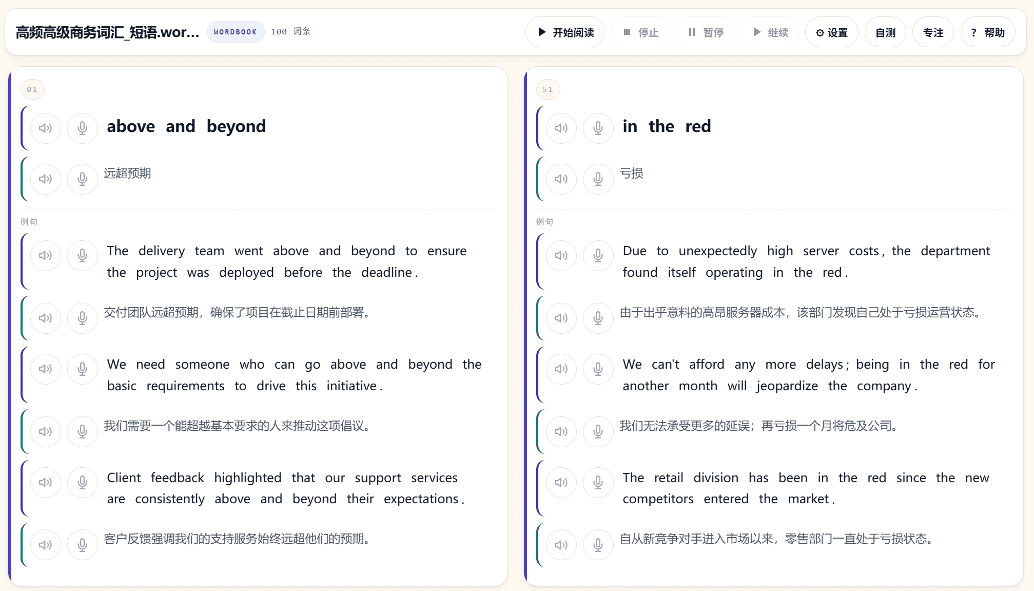Image resolution: width=1034 pixels, height=591 pixels.
Task: Play audio for 由于出乎意料的 sentence
Action: coord(561,318)
